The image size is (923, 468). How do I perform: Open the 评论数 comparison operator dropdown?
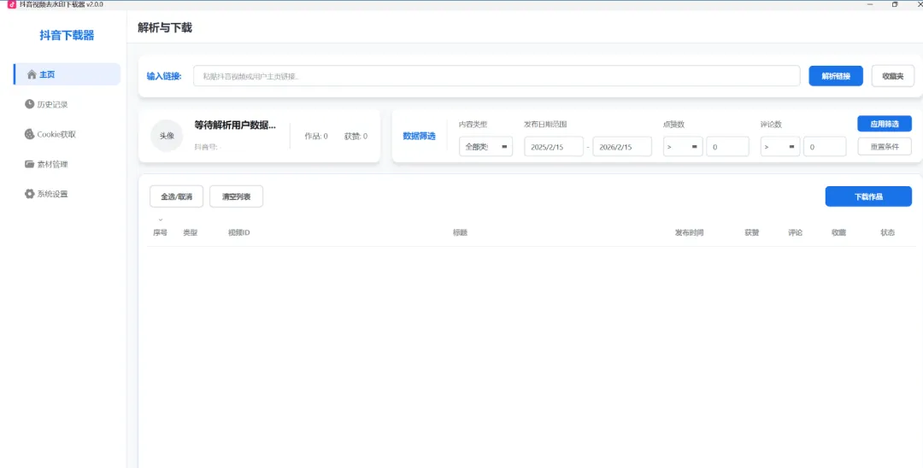780,146
